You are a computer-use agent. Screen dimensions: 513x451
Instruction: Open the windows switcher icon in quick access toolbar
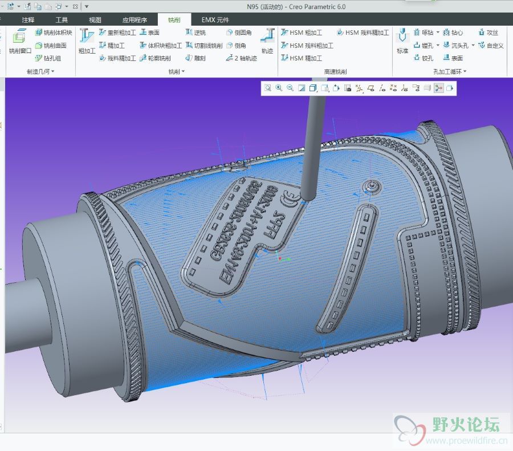(x=59, y=6)
